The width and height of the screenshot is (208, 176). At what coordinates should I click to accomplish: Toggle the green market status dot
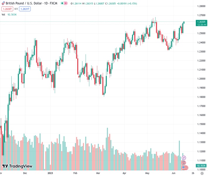click(x=62, y=3)
